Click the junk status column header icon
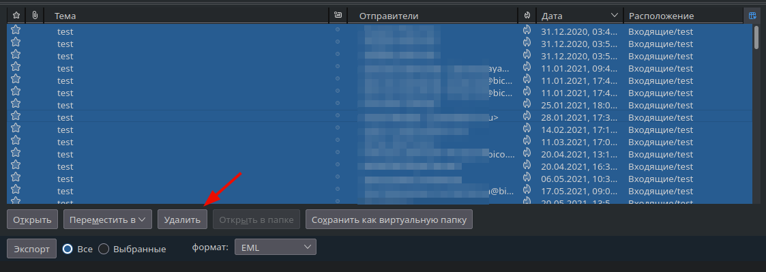 pos(527,16)
